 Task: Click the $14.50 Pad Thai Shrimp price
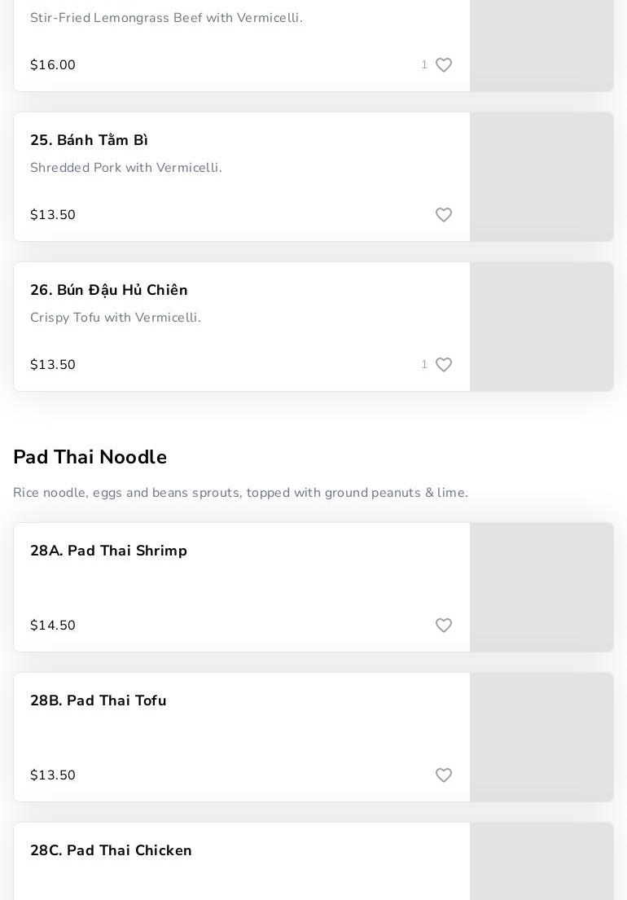[53, 625]
